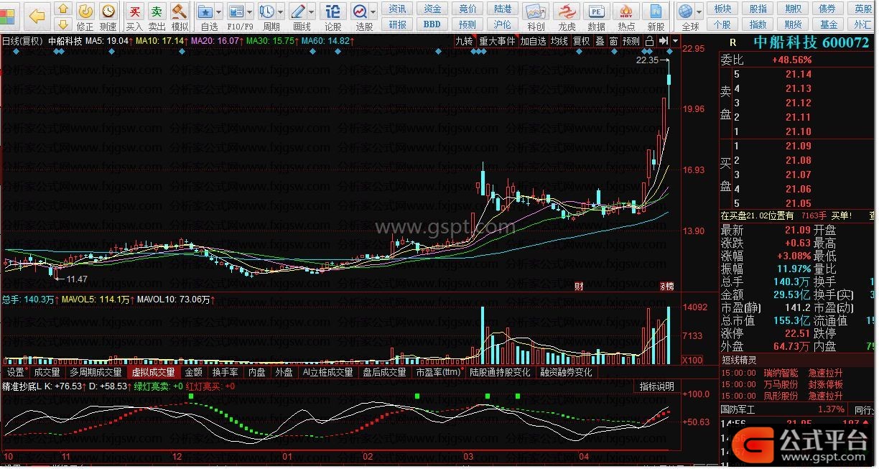Go back with the yellow left arrow

pos(37,15)
